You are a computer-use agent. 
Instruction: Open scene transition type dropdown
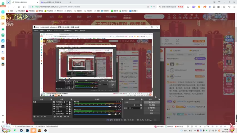click(133, 102)
